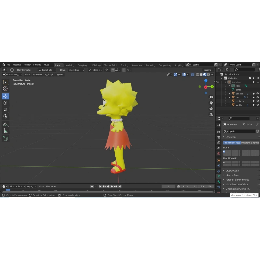Hide the mutande object with its eye icon
260x260 pixels.
258,101
